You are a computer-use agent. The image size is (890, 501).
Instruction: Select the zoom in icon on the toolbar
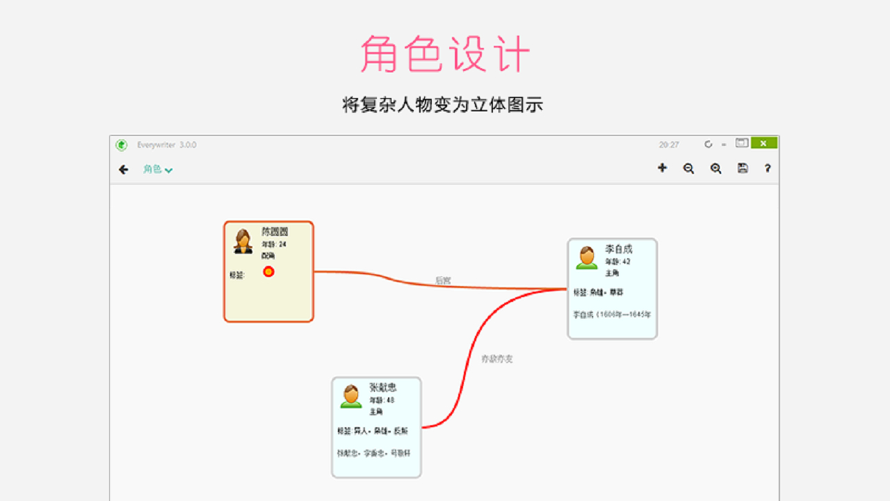coord(715,168)
